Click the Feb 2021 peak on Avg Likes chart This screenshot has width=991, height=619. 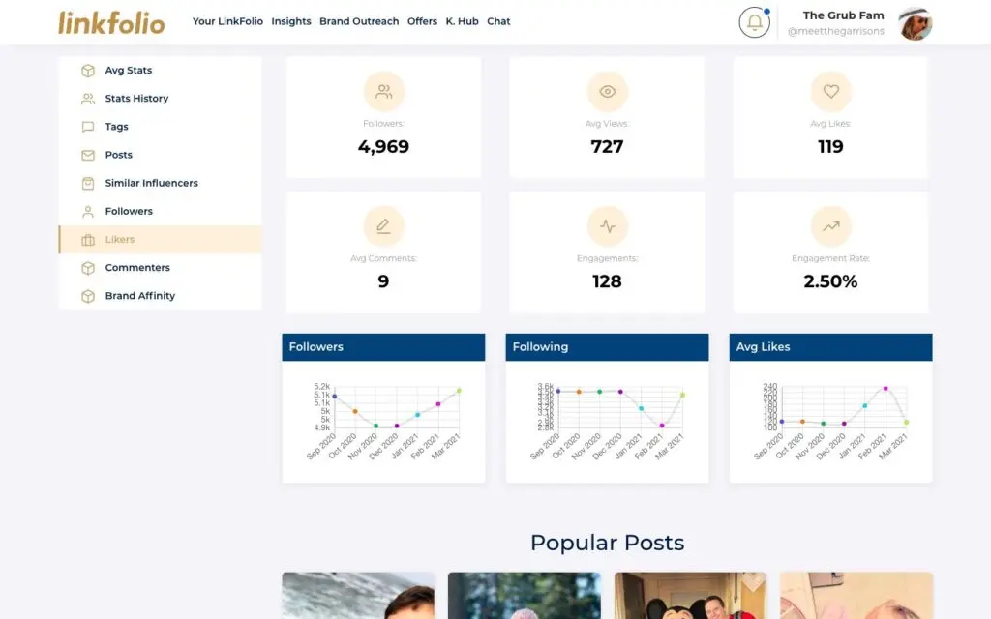(x=886, y=389)
